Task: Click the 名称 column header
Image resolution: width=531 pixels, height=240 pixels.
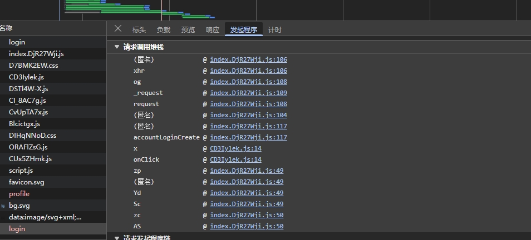Action: (53, 29)
